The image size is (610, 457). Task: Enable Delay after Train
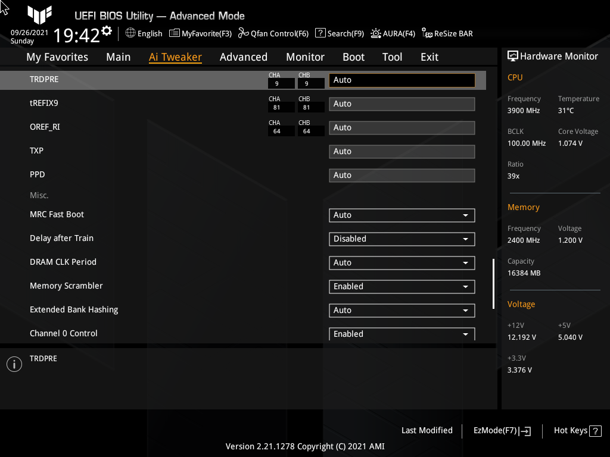tap(402, 239)
